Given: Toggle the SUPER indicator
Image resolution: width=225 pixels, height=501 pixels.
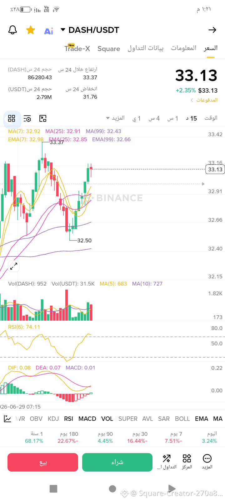Looking at the screenshot, I should [128, 419].
